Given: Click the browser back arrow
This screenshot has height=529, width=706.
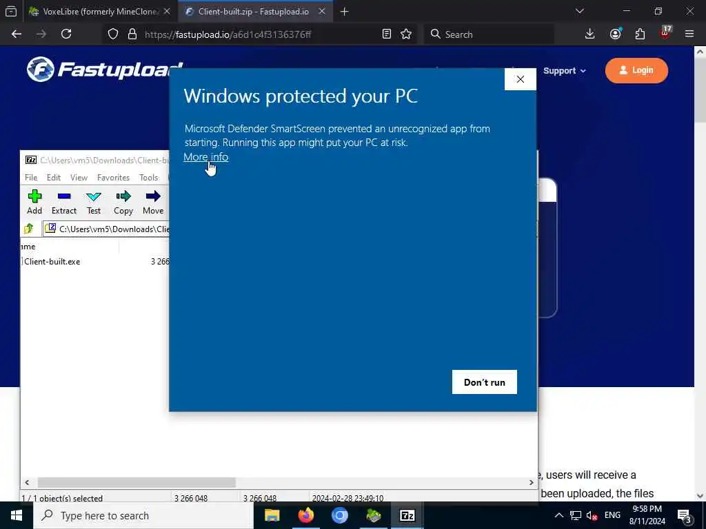Looking at the screenshot, I should point(17,34).
